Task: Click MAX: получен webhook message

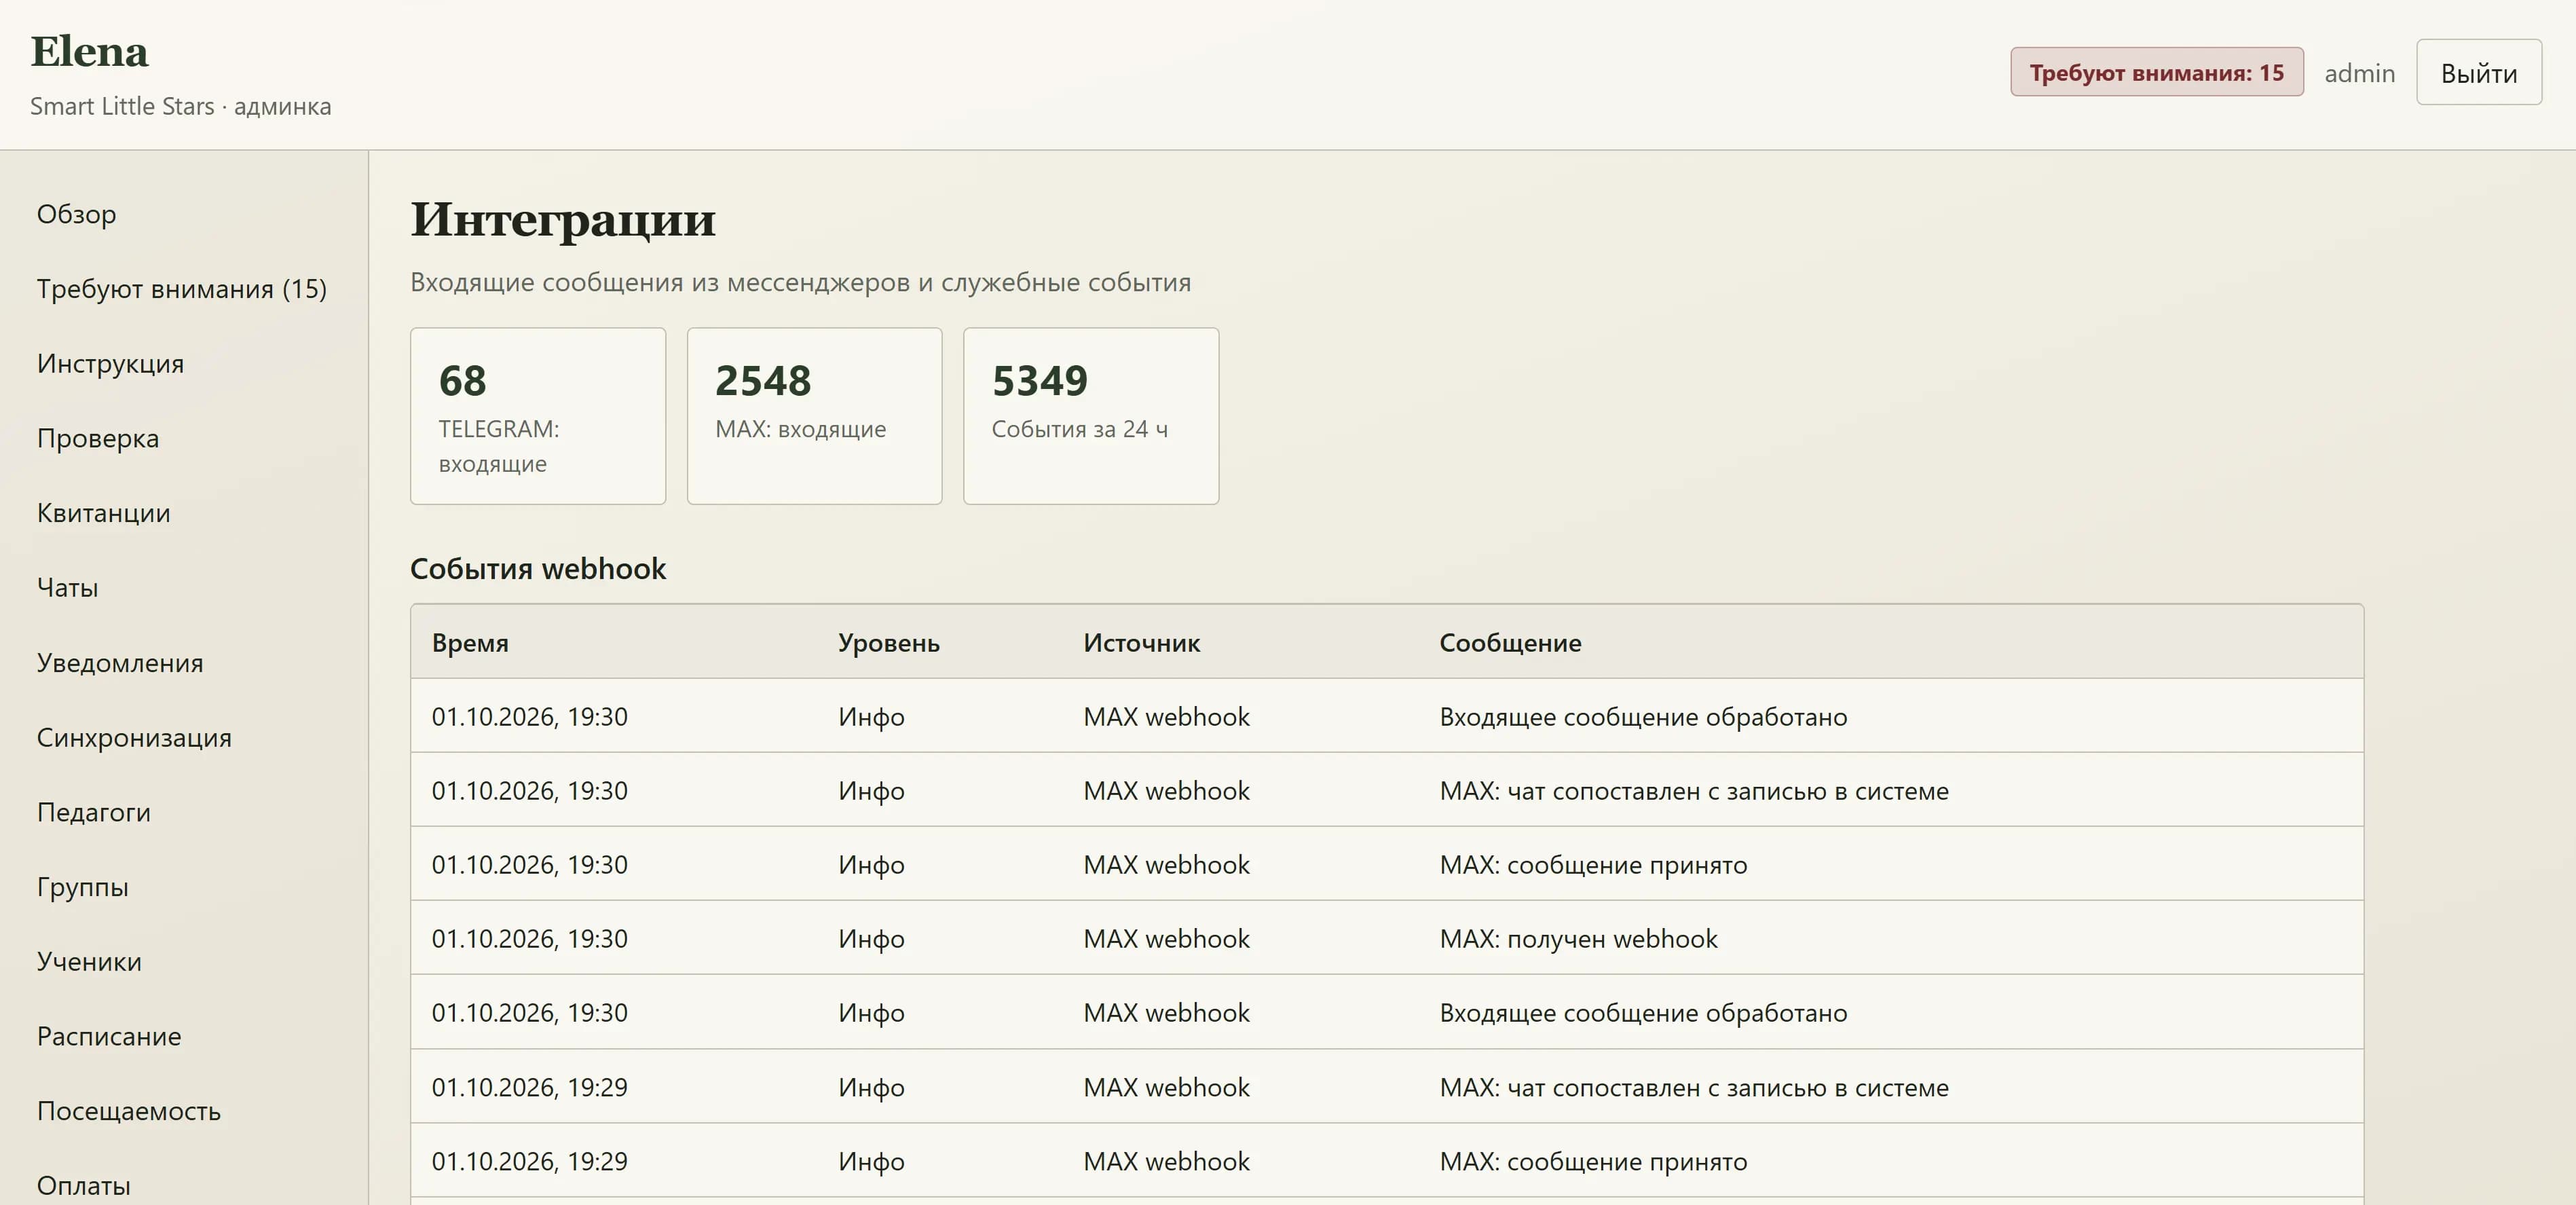Action: click(x=1578, y=939)
